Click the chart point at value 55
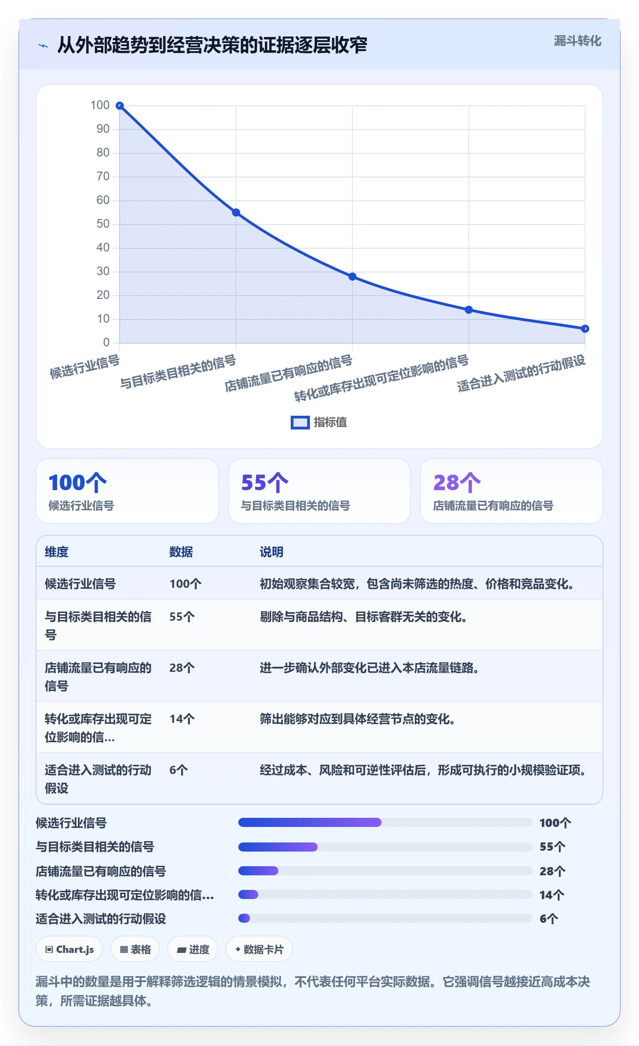 236,213
